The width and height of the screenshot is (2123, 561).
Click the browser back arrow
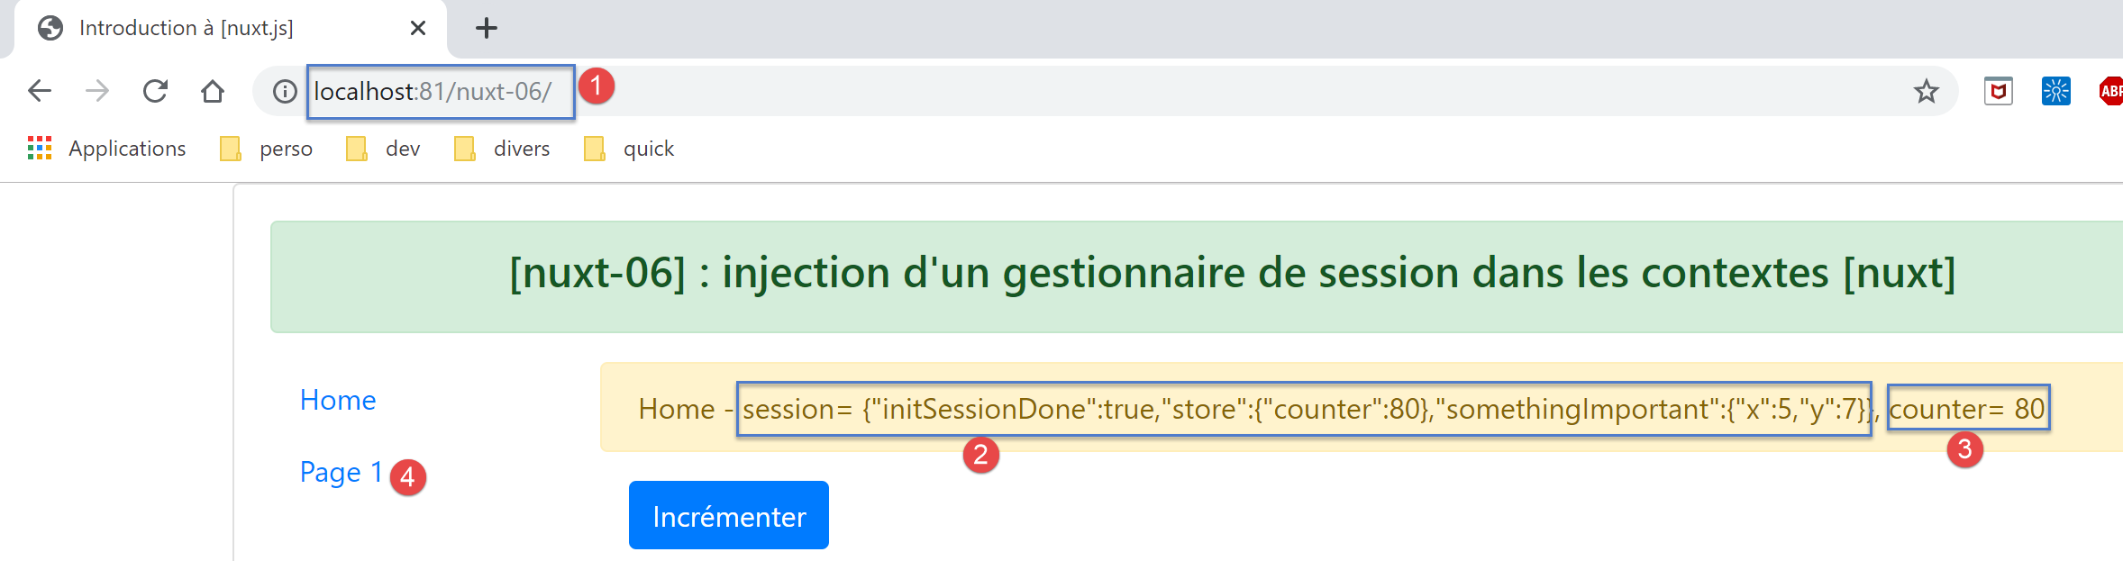(x=40, y=91)
